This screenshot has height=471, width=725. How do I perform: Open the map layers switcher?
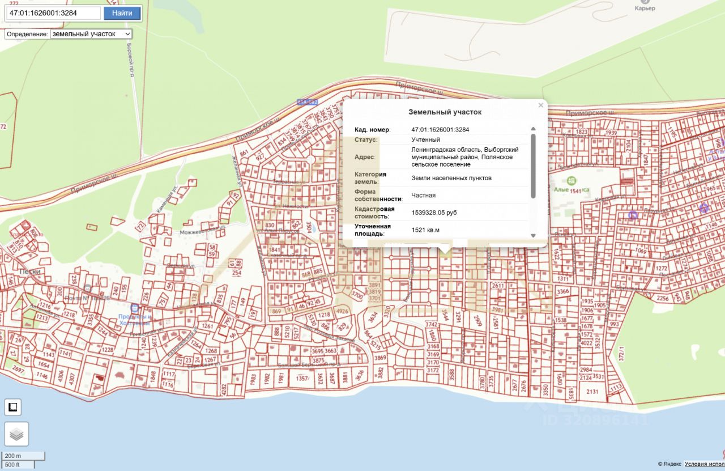[16, 434]
